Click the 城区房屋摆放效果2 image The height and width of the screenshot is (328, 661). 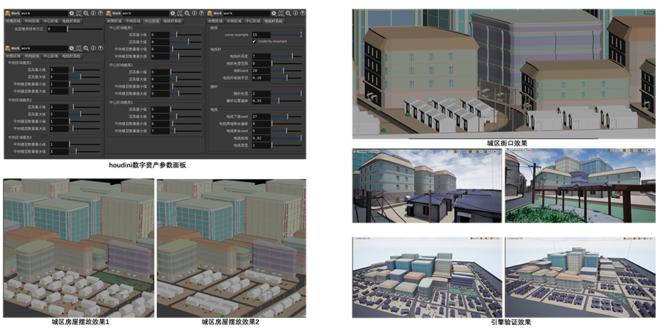(x=231, y=248)
